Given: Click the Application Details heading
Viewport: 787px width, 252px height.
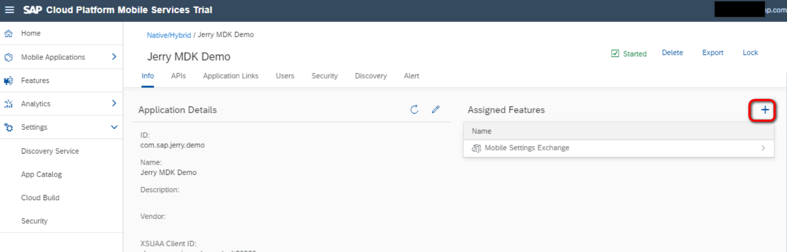Looking at the screenshot, I should point(178,110).
